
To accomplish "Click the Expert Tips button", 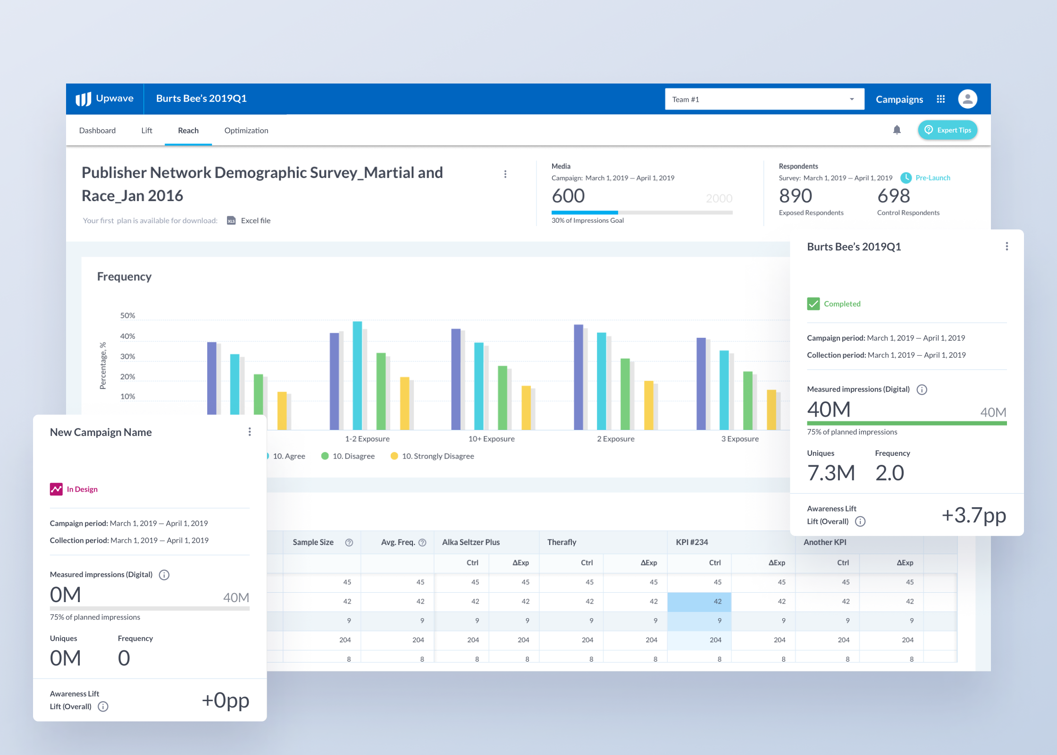I will click(947, 130).
